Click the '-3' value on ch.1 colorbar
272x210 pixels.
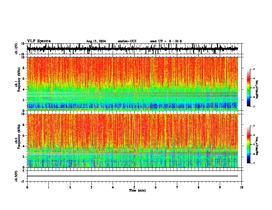[253, 69]
